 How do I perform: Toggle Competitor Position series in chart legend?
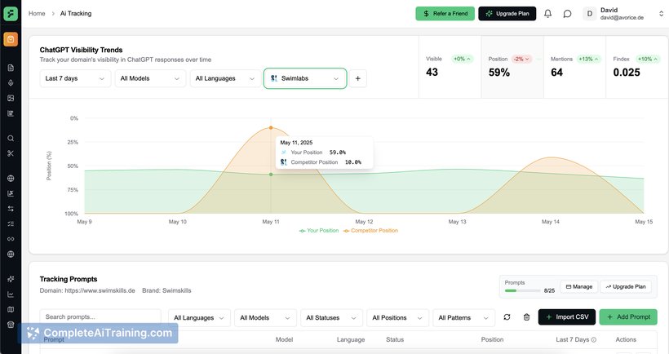pyautogui.click(x=370, y=231)
